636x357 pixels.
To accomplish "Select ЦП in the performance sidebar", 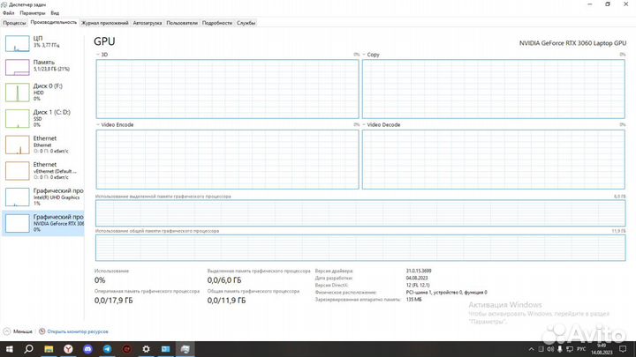I will tap(44, 42).
